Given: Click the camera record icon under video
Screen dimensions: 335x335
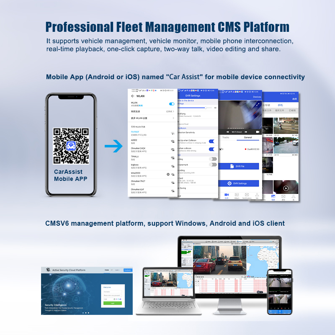Looking at the screenshot, I should point(258,132).
